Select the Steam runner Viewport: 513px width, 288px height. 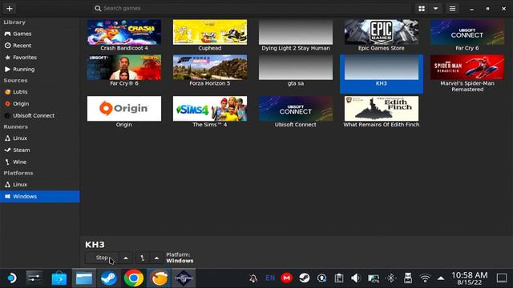click(x=40, y=150)
